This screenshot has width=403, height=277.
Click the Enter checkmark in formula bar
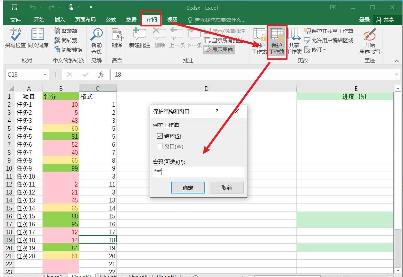coord(85,75)
